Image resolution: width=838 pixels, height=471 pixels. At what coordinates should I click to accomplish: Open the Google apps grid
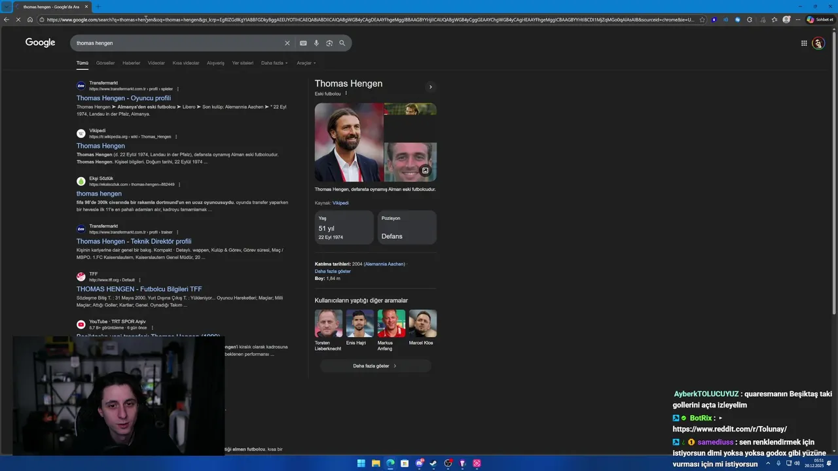(x=804, y=43)
